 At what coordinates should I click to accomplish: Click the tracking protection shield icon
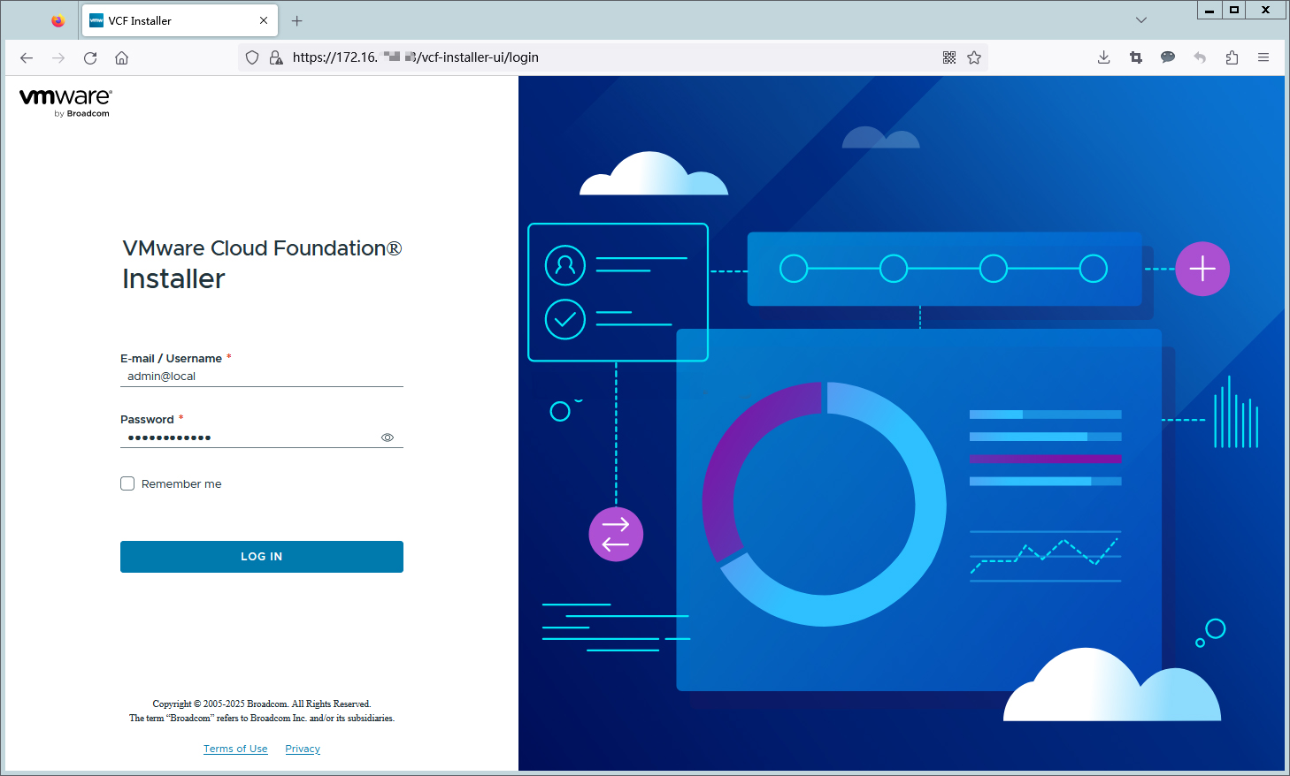tap(252, 57)
